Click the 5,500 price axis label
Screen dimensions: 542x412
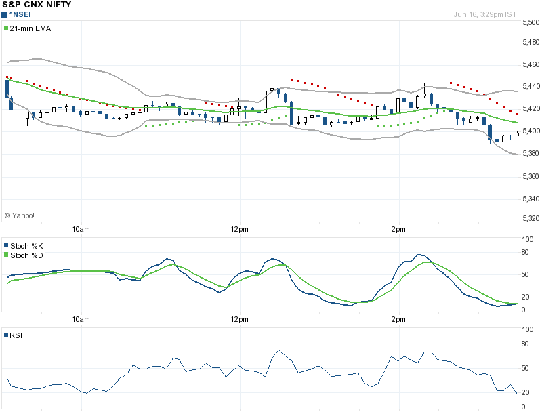(x=530, y=23)
